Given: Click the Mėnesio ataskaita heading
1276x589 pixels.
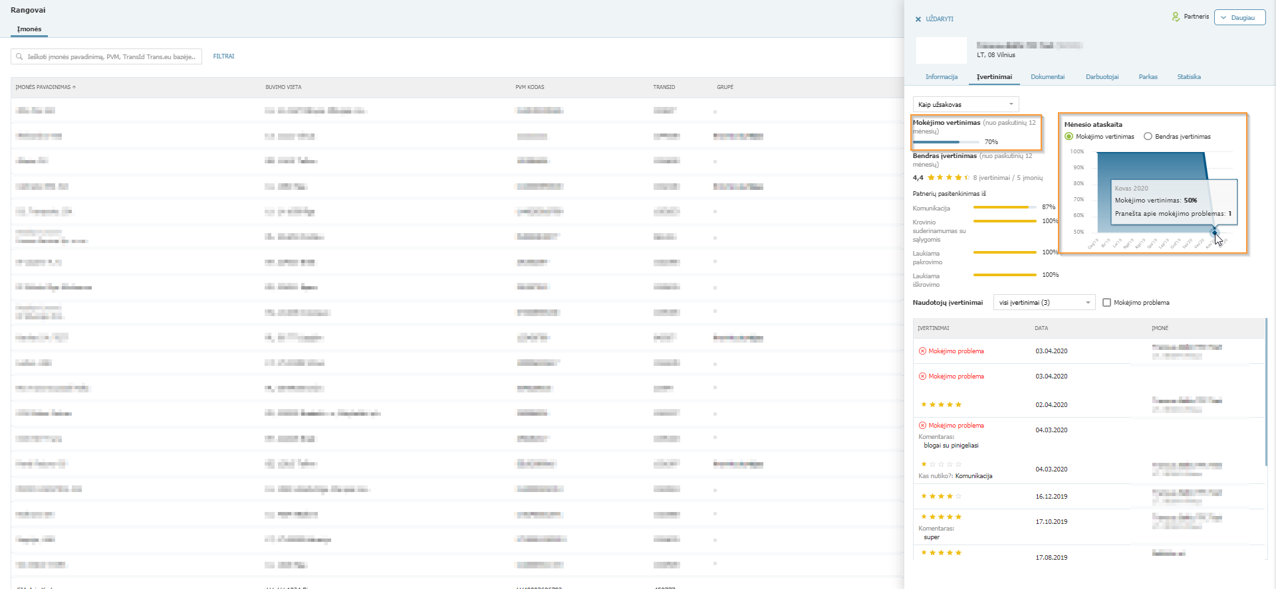Looking at the screenshot, I should pos(1093,125).
